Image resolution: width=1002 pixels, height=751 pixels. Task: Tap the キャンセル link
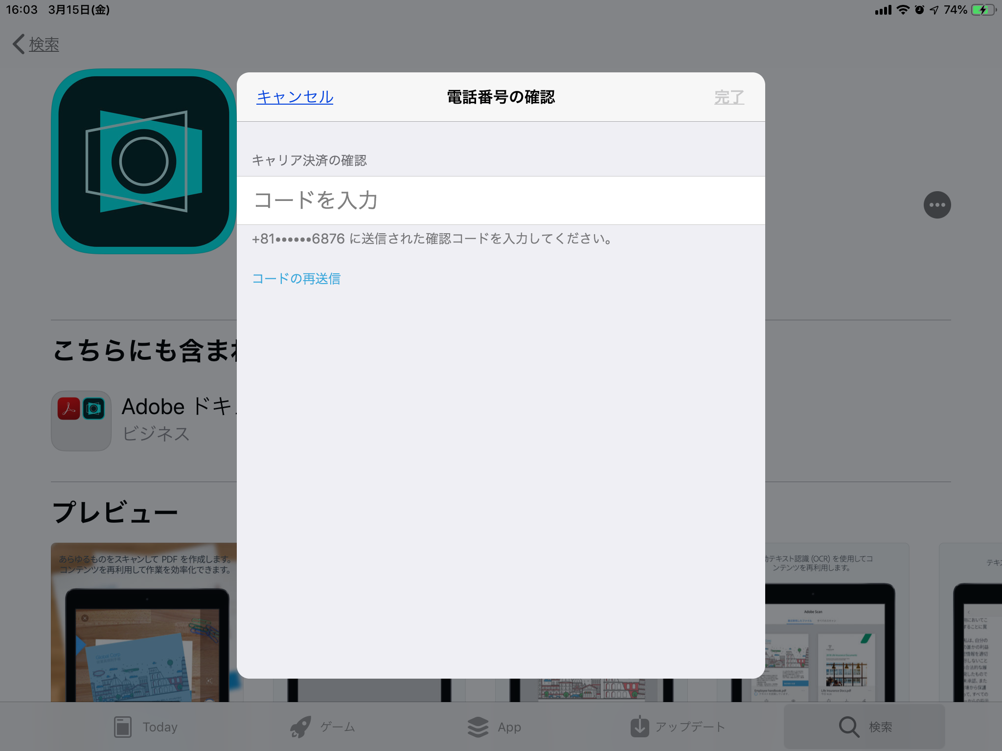(295, 97)
